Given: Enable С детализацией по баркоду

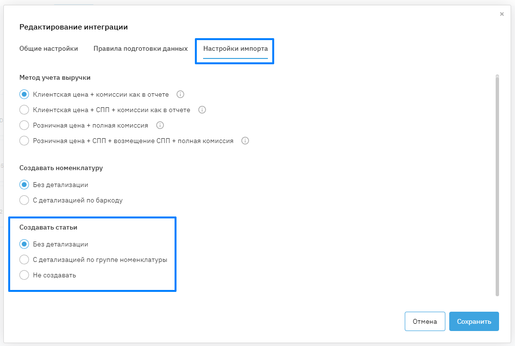Looking at the screenshot, I should (x=24, y=200).
